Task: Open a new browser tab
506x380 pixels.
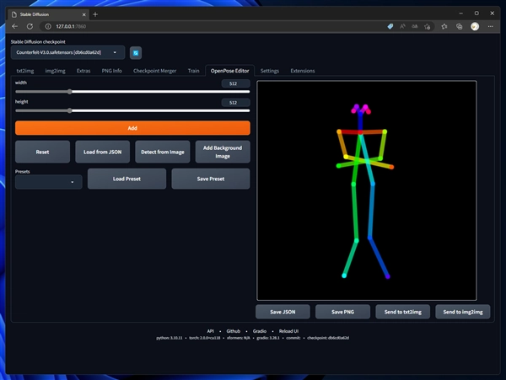Action: 95,14
